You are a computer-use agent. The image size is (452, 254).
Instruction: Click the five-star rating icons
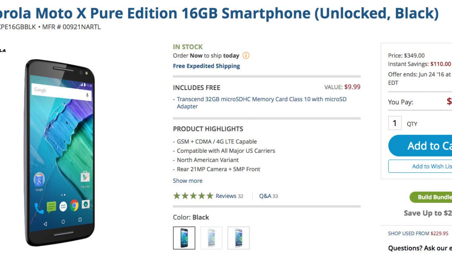coord(193,196)
